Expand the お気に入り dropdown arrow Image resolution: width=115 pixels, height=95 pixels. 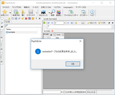point(10,13)
